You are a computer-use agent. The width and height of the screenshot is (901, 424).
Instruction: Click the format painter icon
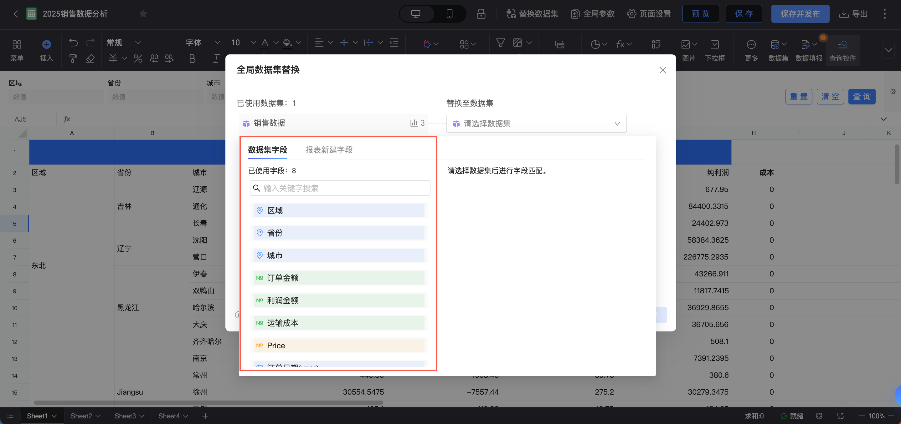[73, 59]
